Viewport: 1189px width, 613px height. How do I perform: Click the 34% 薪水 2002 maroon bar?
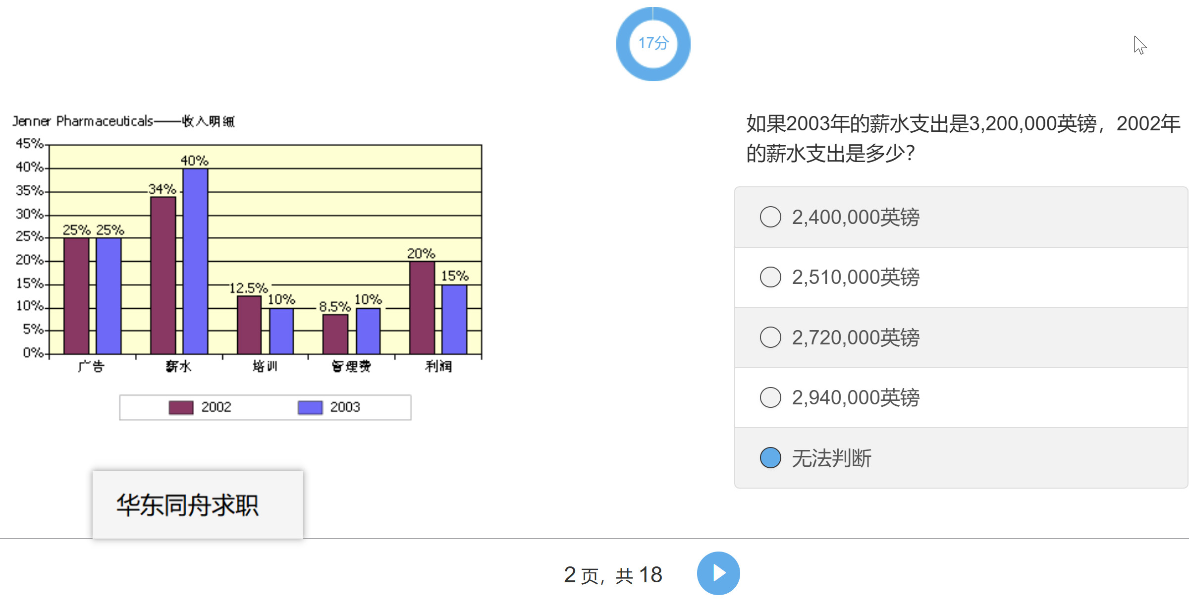pos(163,275)
